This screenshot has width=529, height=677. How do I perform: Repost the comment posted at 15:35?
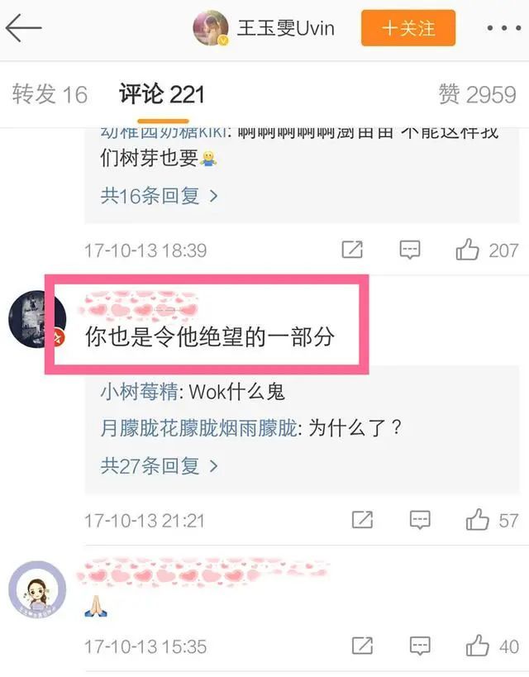pyautogui.click(x=362, y=646)
